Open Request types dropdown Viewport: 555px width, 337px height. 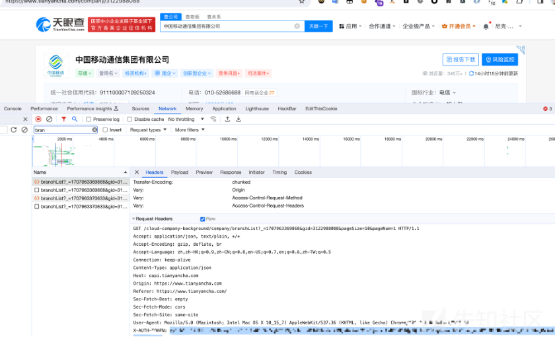point(148,130)
